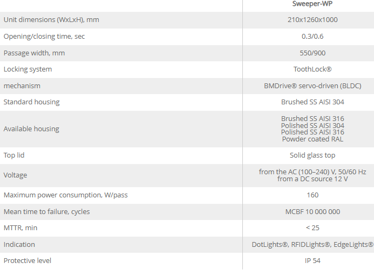Click the MCBF 10 000 000 value

(312, 211)
